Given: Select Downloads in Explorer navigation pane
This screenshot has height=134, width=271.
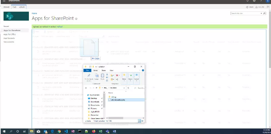Looking at the screenshot, I should click(94, 102).
